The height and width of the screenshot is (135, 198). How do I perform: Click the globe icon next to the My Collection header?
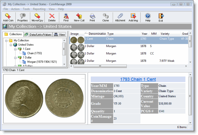coord(5,26)
